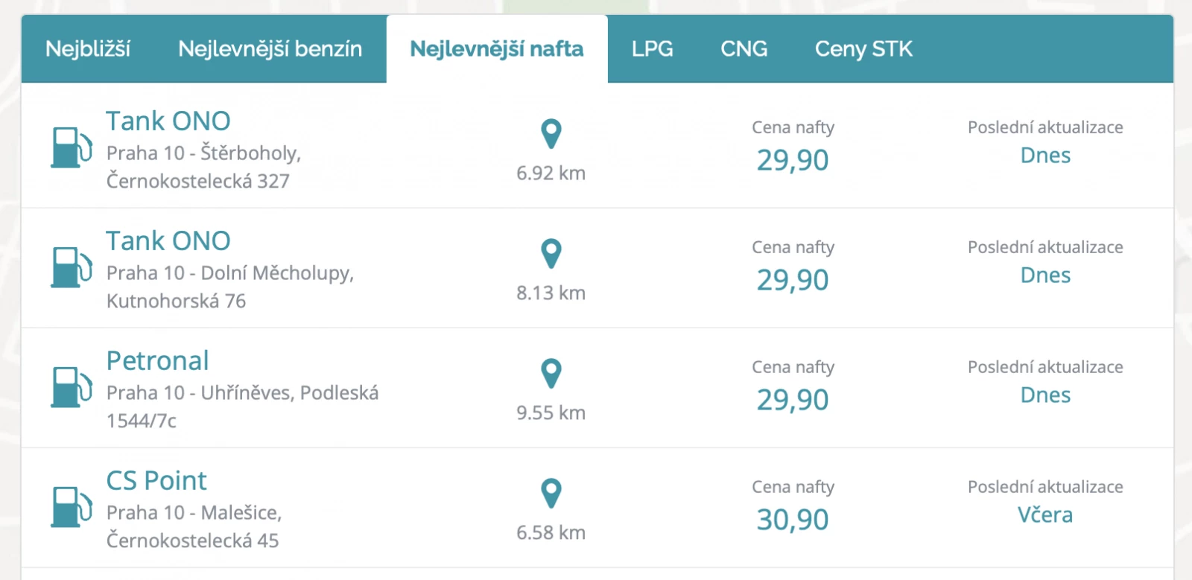
Task: Open the CS Point station link
Action: pos(156,480)
